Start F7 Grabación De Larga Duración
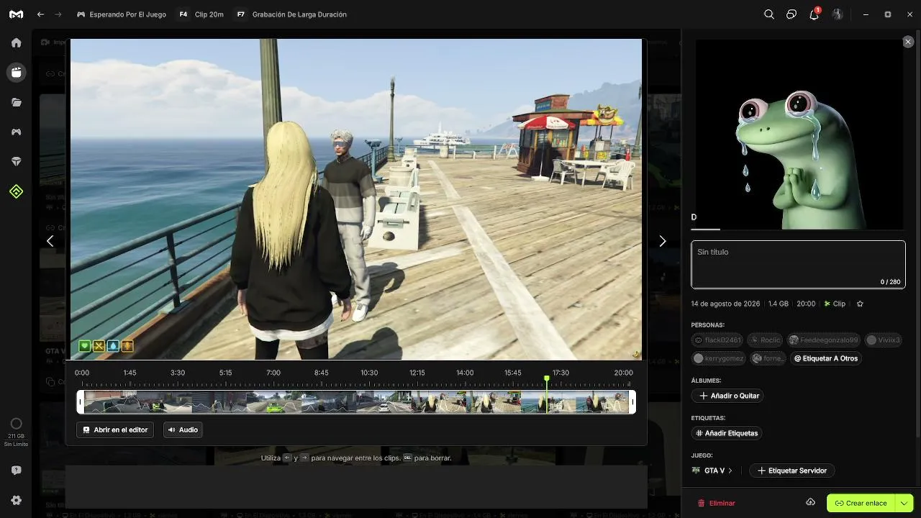Image resolution: width=921 pixels, height=518 pixels. click(x=291, y=14)
